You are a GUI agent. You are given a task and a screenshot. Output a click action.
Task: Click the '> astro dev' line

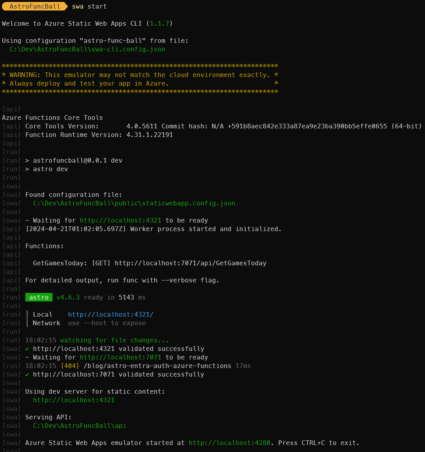click(47, 169)
